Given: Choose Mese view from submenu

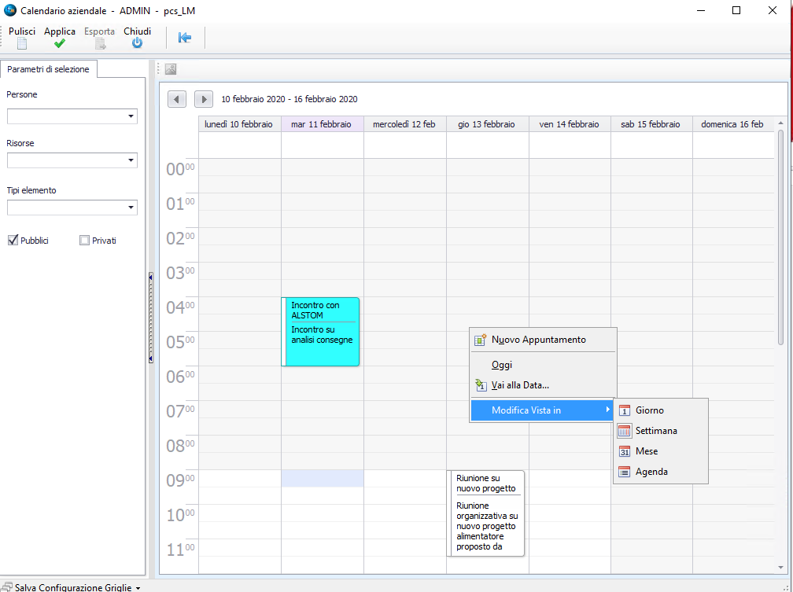Looking at the screenshot, I should (x=647, y=451).
